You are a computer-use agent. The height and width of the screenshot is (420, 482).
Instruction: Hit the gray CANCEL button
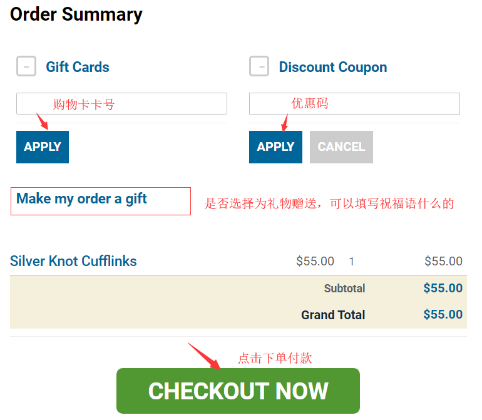[x=341, y=147]
